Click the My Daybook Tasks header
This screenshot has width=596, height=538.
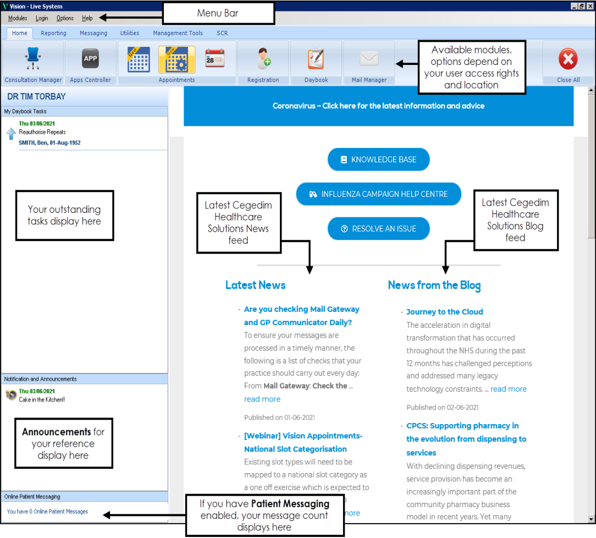tap(84, 112)
